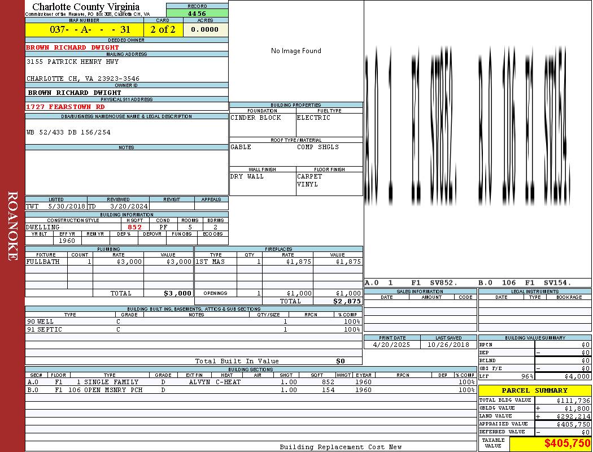Image resolution: width=593 pixels, height=452 pixels.
Task: Click the yellow PARCEL SUMMARY header
Action: [x=534, y=390]
